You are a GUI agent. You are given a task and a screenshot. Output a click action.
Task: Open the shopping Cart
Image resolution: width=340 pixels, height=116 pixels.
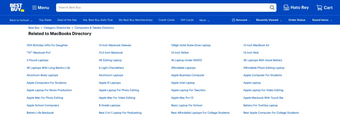point(325,8)
